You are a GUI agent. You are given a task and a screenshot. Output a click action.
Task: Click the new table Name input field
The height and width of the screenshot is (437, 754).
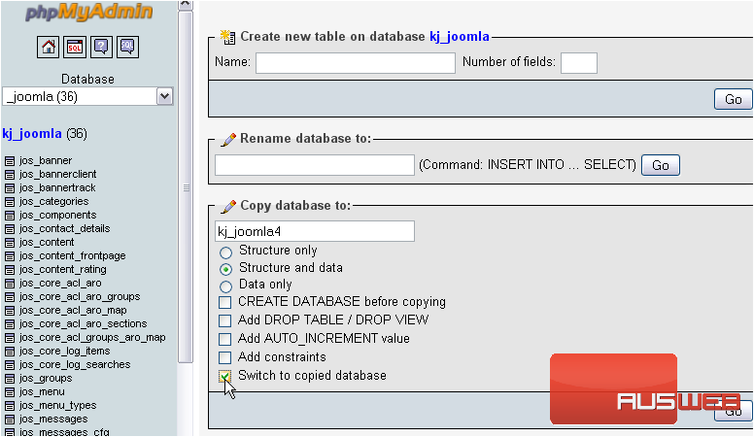(x=355, y=63)
